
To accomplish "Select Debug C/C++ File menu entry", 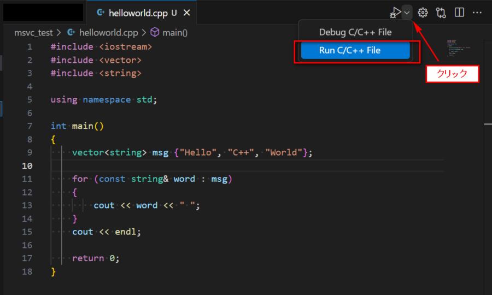I will coord(355,32).
